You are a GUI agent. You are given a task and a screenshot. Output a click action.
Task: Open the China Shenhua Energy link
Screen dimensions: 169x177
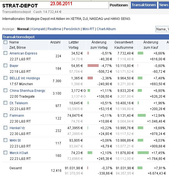pos(28,91)
